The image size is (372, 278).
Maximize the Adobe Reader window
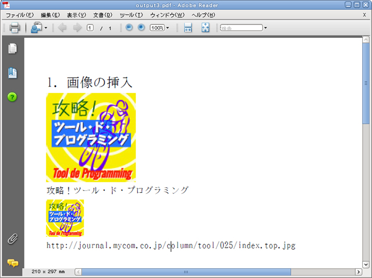(357, 5)
